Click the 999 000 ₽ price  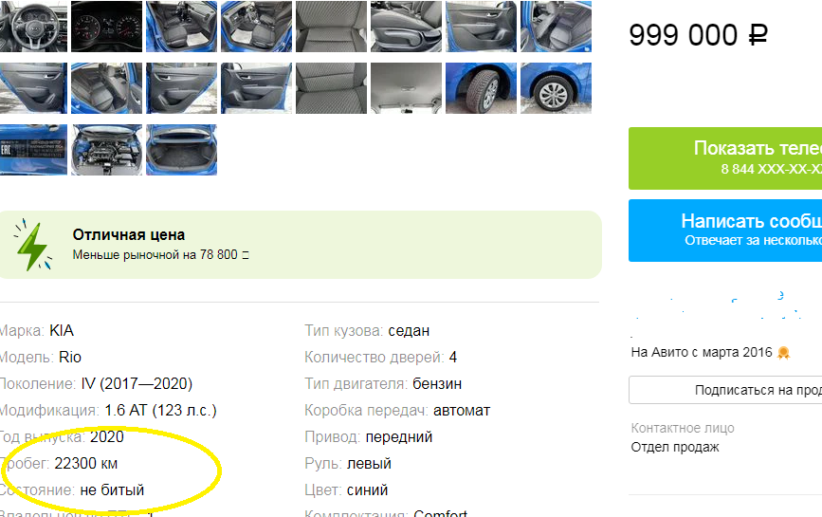tap(699, 35)
